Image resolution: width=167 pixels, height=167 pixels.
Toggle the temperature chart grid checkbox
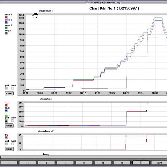6,88
